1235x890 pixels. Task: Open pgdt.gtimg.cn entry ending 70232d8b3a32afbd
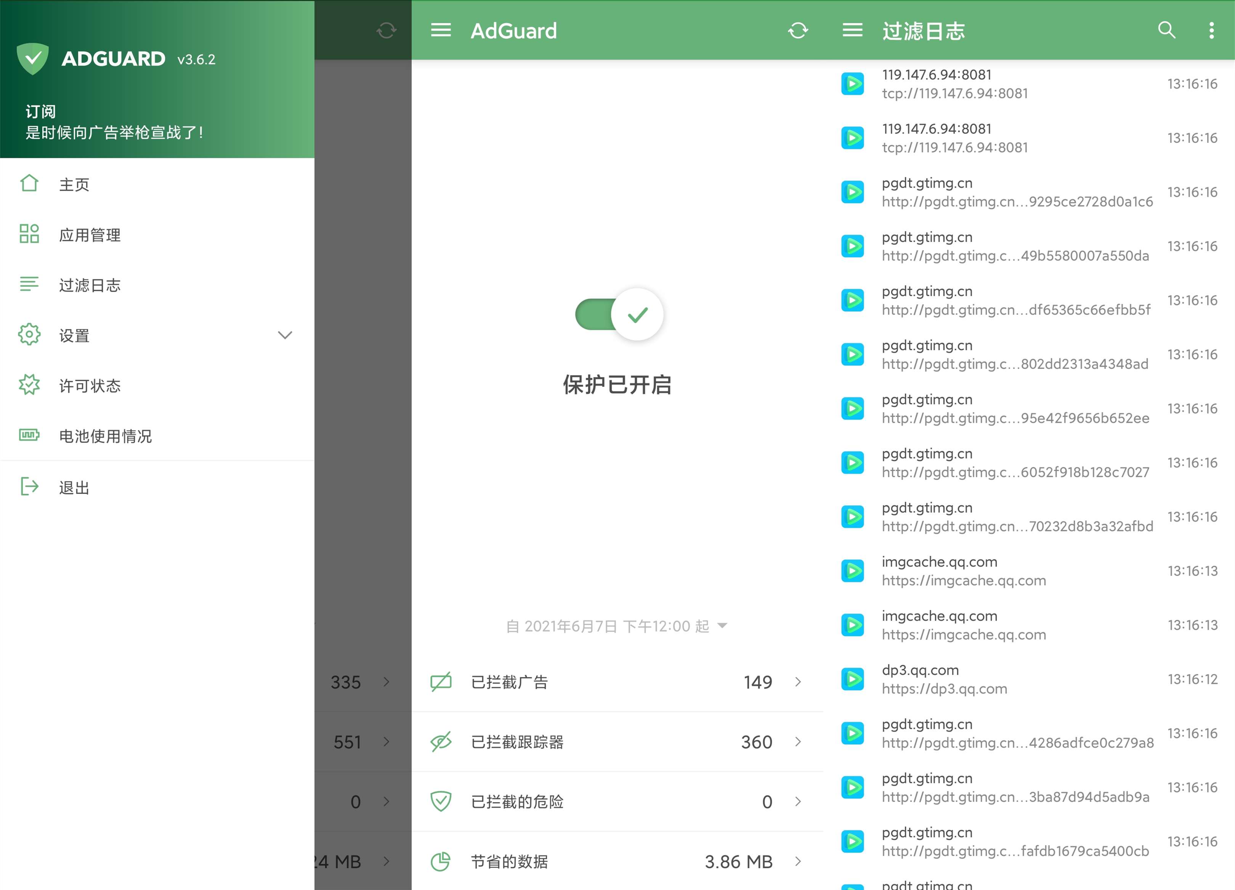click(x=1029, y=516)
